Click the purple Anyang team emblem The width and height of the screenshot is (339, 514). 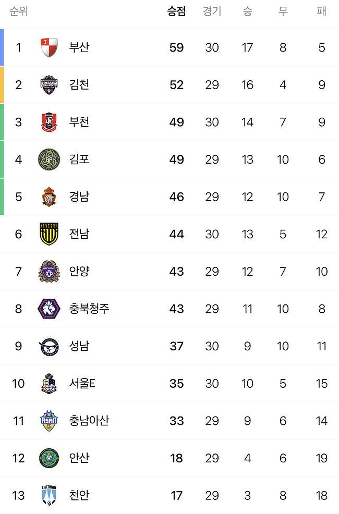[x=49, y=272]
